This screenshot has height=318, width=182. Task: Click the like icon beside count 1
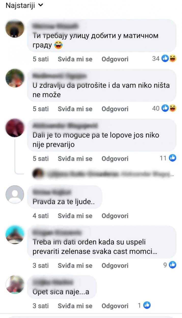147,306
